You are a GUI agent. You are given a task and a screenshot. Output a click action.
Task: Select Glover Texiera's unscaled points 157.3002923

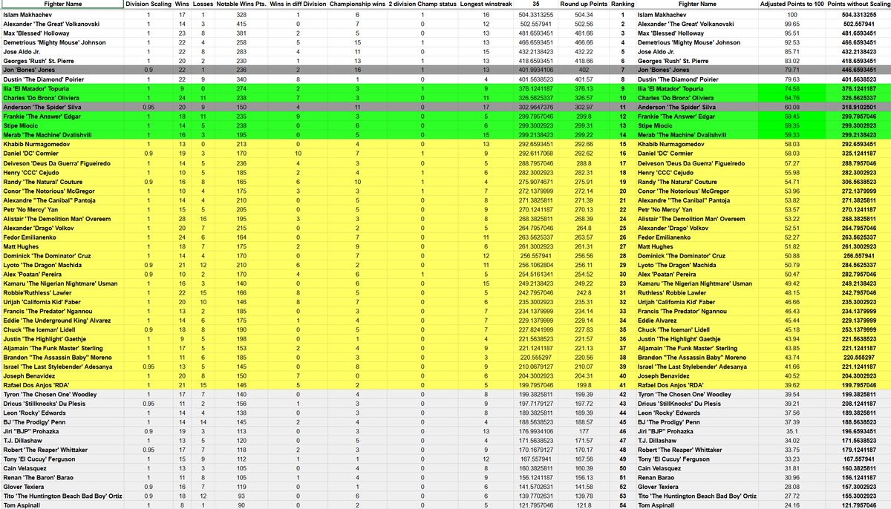click(x=858, y=488)
